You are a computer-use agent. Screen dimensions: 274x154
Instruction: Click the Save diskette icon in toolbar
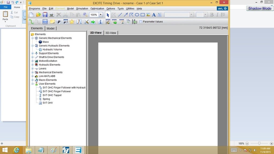(x=45, y=15)
